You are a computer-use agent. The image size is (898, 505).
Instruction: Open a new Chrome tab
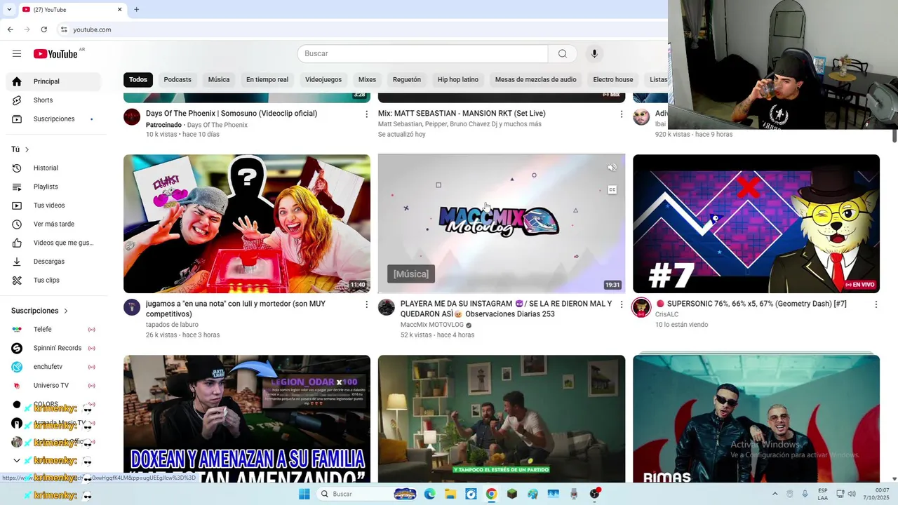tap(137, 10)
